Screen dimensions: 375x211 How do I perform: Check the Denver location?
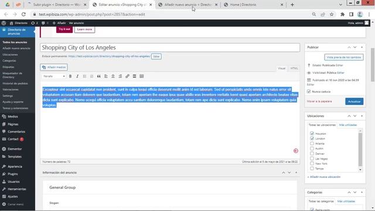pos(312,154)
